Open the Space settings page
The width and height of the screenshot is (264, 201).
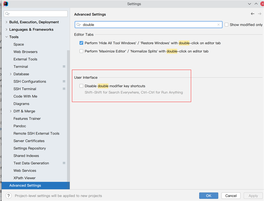coord(19,44)
